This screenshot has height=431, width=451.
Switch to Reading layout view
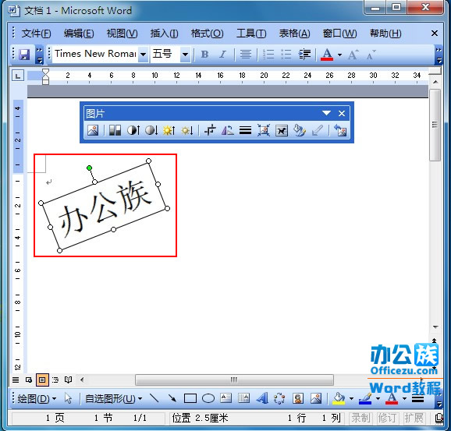[68, 380]
